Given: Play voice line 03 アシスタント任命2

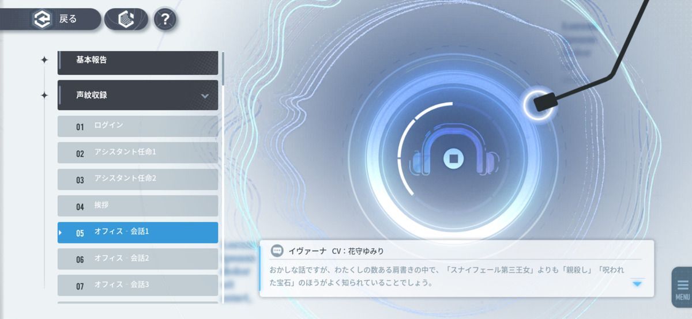Looking at the screenshot, I should pos(137,179).
